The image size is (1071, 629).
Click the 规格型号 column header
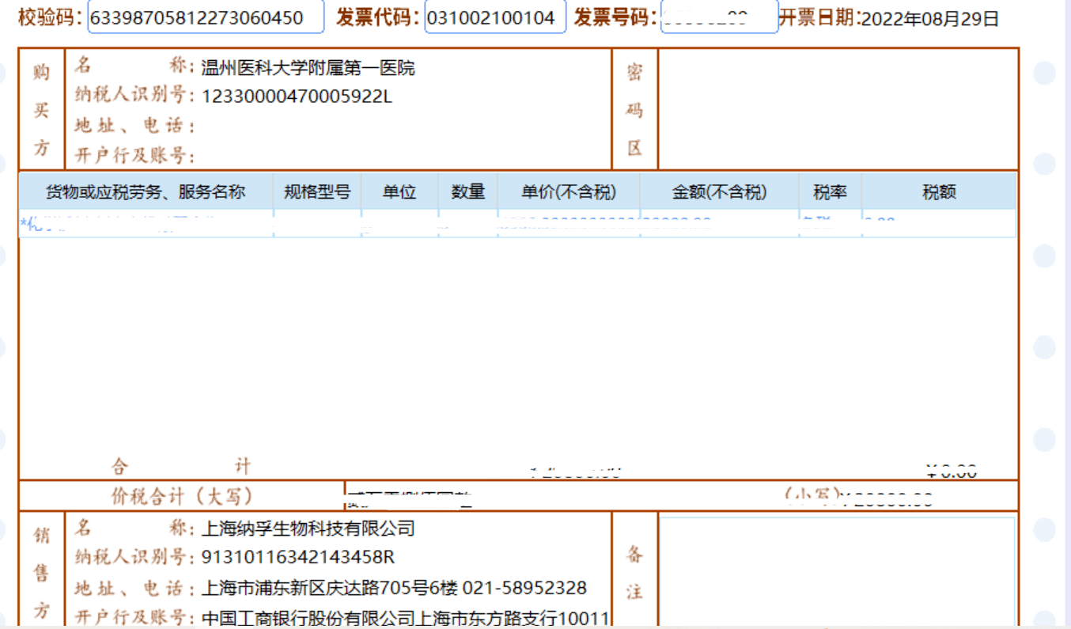point(317,191)
